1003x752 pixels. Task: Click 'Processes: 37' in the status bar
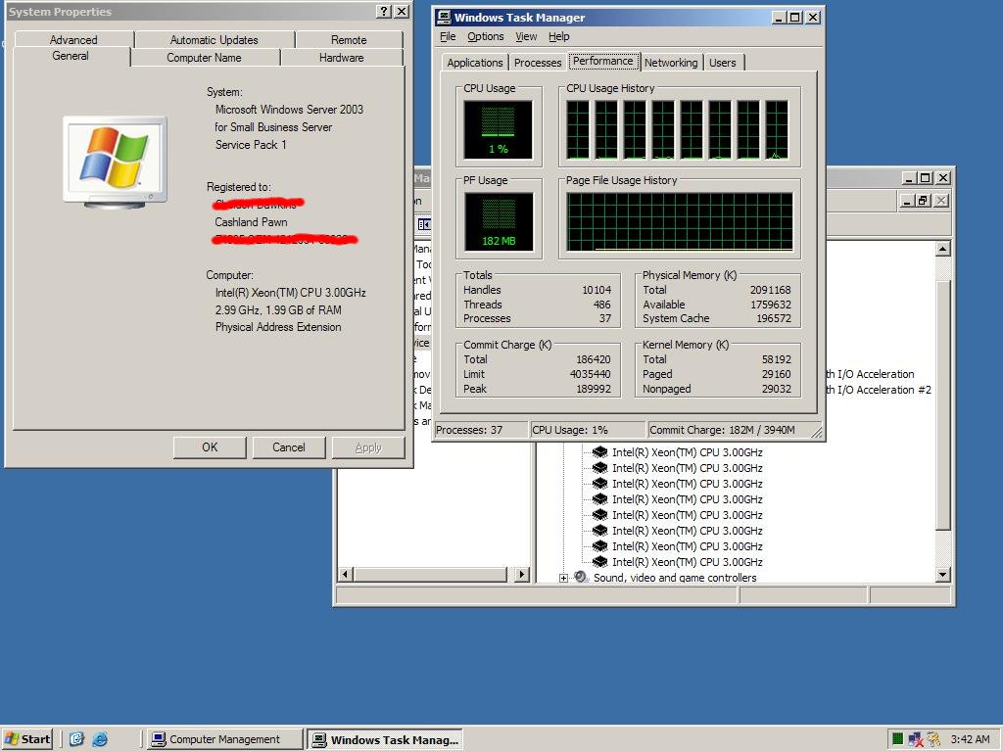tap(469, 430)
